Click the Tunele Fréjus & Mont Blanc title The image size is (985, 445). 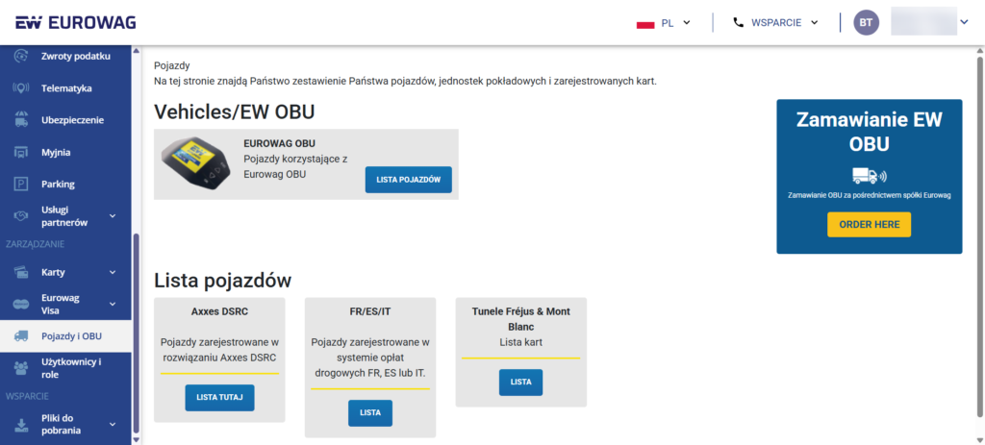[x=520, y=319]
